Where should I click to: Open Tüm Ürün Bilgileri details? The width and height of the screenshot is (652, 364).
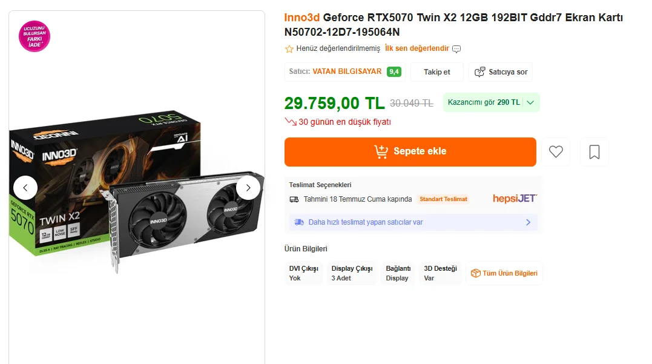tap(504, 273)
